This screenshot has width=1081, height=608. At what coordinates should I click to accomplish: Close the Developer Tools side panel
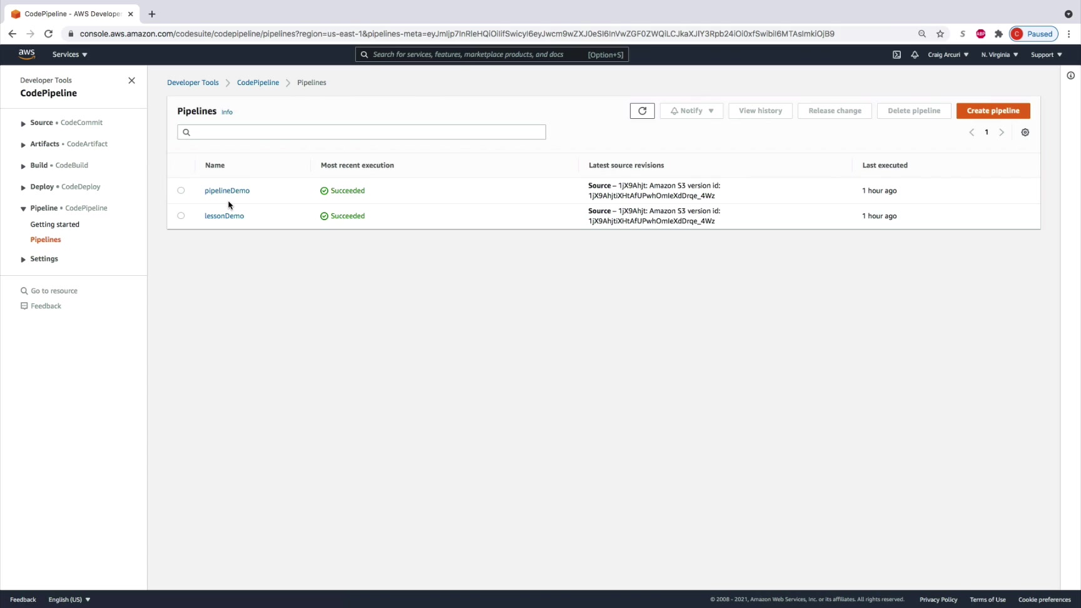[x=131, y=81]
